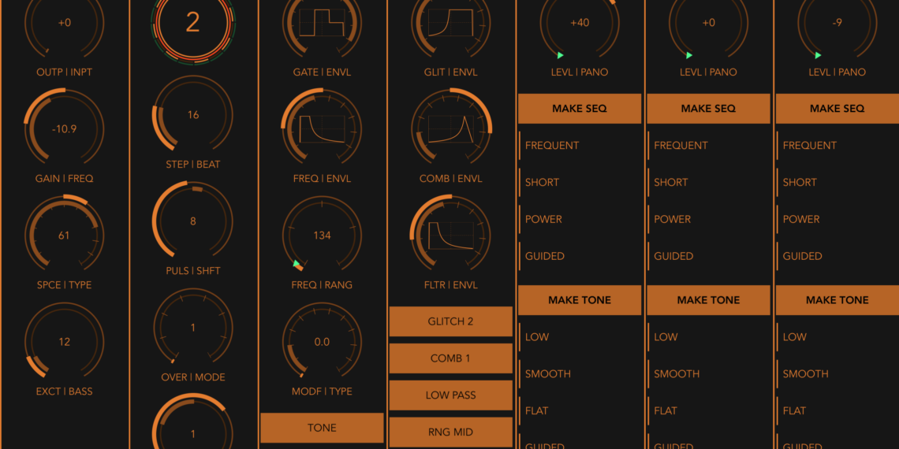Screen dimensions: 899x449
Task: Click the COMB | ENVL envelope curve graphic
Action: click(450, 128)
